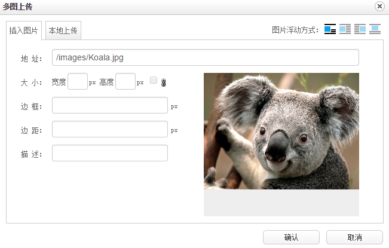This screenshot has height=248, width=389.
Task: Click the 描述 description text field
Action: 109,153
